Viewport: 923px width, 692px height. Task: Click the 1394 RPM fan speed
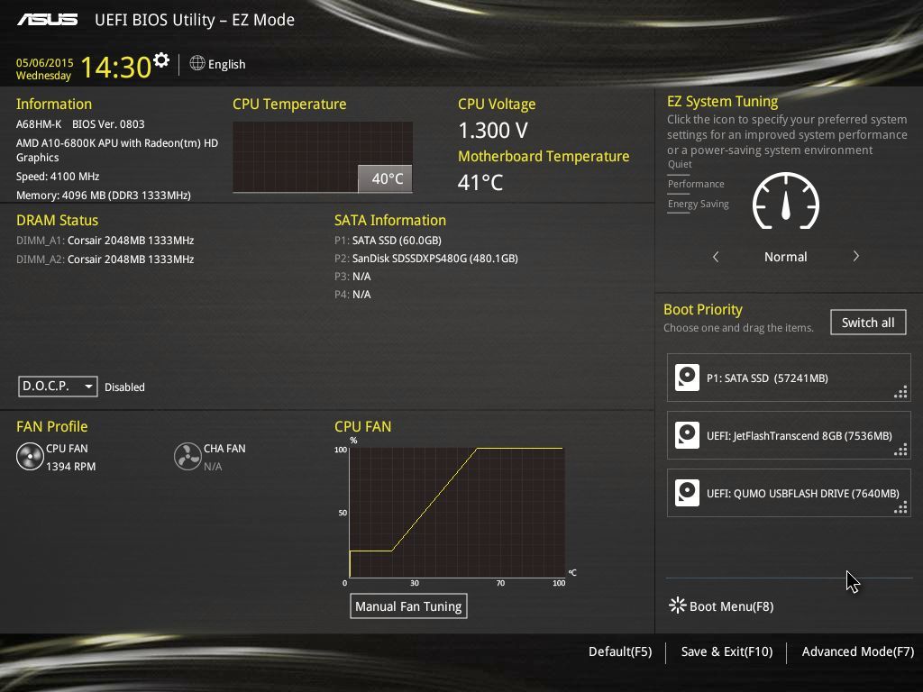70,466
